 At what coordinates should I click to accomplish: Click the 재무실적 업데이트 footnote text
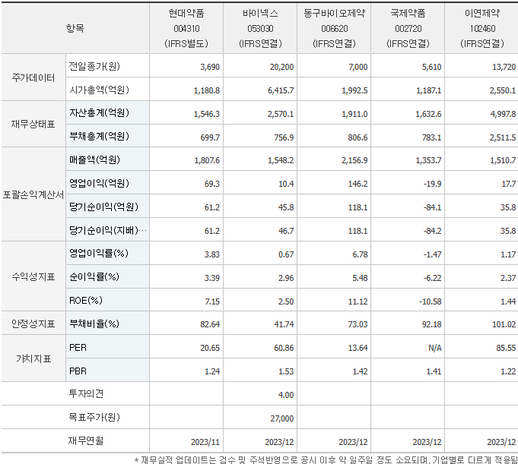click(326, 459)
